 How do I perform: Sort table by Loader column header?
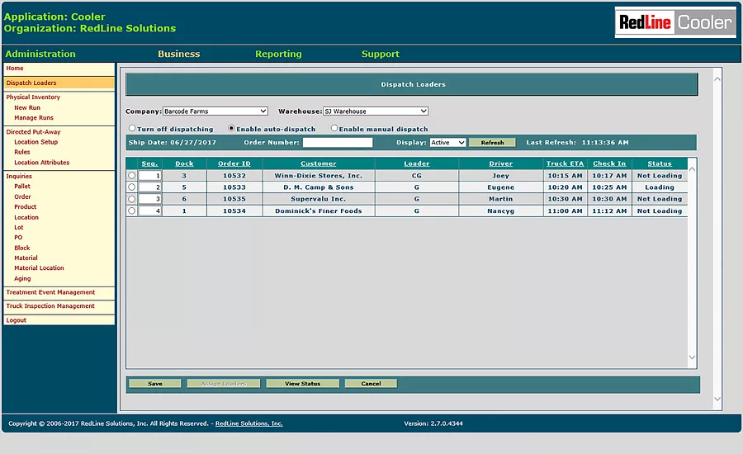(417, 163)
